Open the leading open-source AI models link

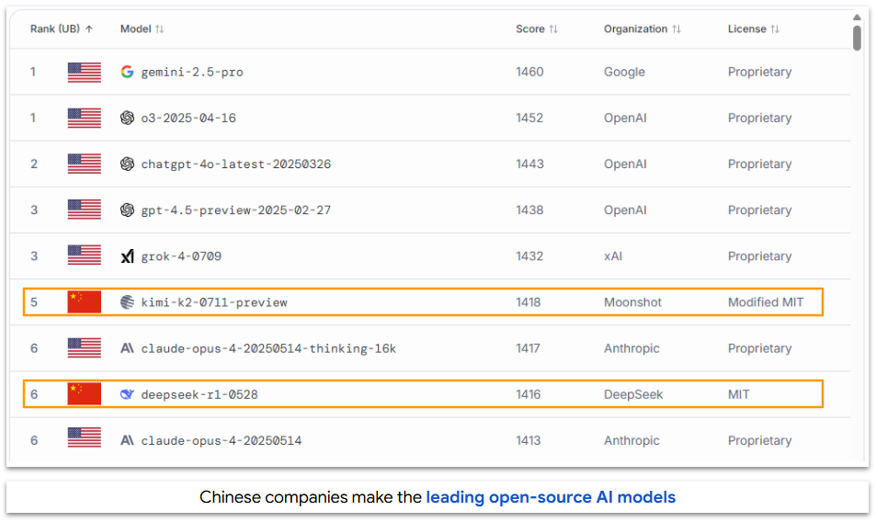click(x=551, y=497)
